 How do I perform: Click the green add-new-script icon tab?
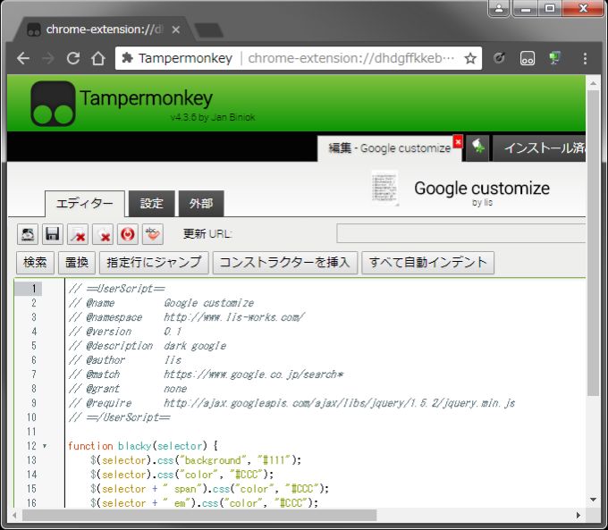(477, 147)
